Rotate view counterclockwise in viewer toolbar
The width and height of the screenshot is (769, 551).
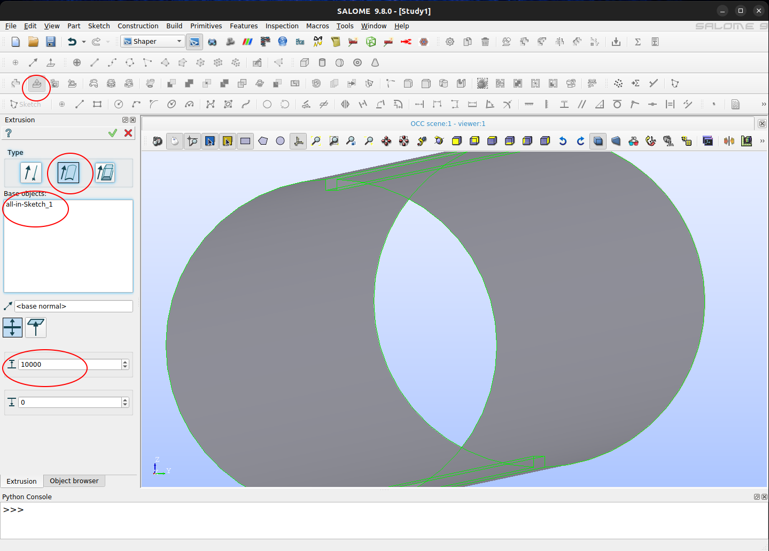pyautogui.click(x=563, y=141)
